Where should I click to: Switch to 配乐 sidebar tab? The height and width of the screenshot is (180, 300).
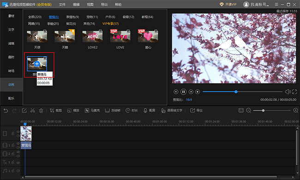(x=11, y=98)
